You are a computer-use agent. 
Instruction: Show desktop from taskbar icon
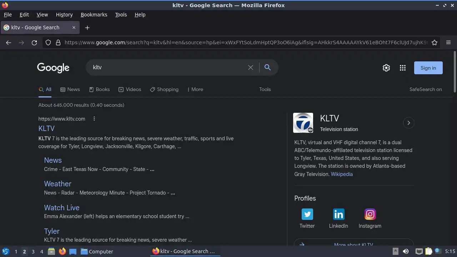(73, 251)
